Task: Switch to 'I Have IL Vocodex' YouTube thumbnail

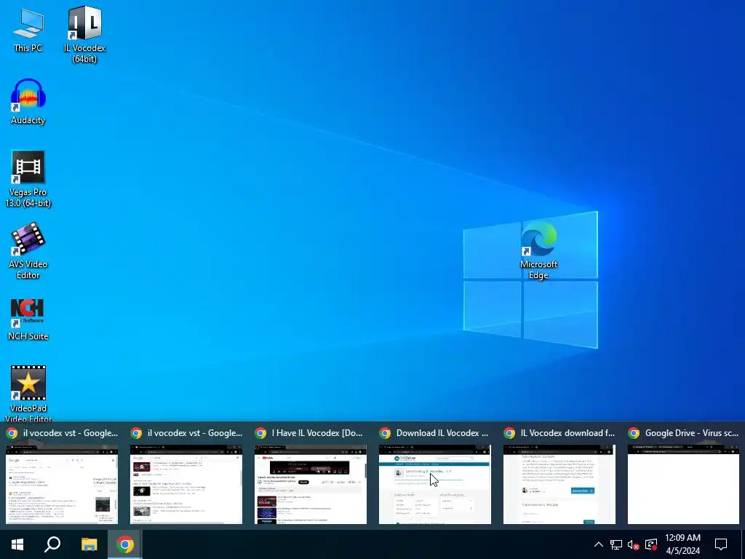Action: pos(311,484)
